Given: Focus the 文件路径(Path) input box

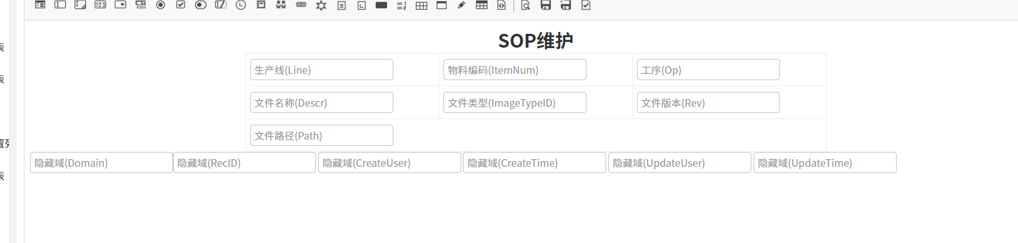Looking at the screenshot, I should pyautogui.click(x=322, y=136).
